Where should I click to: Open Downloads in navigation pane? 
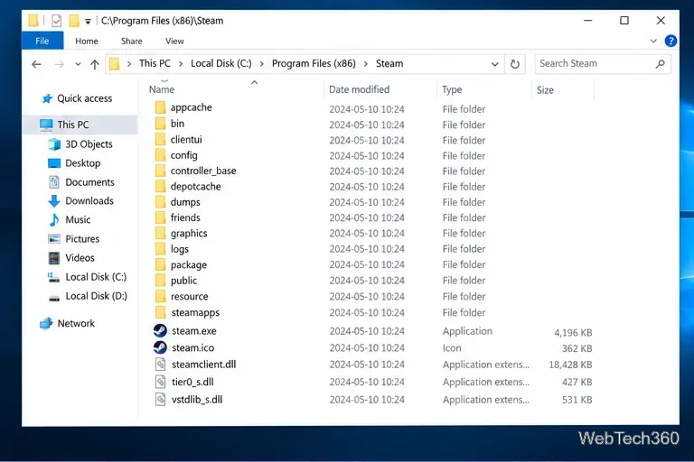pyautogui.click(x=80, y=201)
